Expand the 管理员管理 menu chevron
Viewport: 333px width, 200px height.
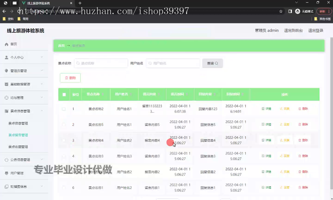(42, 71)
